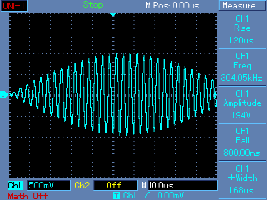This screenshot has height=200, width=267.
Task: Click the channel 1 ground level marker
Action: point(4,94)
